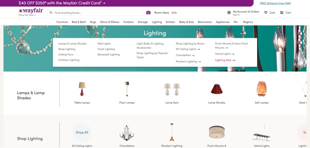
Task: Open My Account profile icon
Action: [x=229, y=13]
